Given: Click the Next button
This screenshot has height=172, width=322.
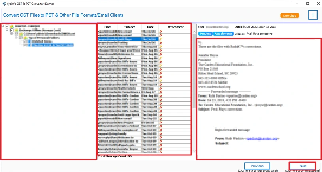Looking at the screenshot, I should tap(303, 166).
